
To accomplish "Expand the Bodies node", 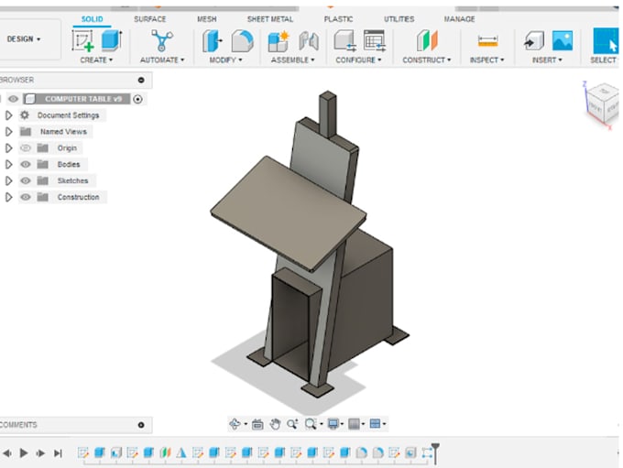I will (x=8, y=165).
